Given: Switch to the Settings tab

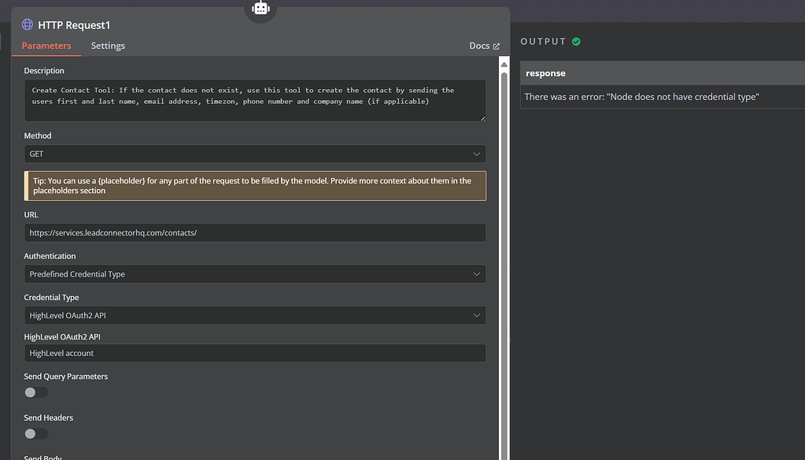Looking at the screenshot, I should tap(108, 46).
